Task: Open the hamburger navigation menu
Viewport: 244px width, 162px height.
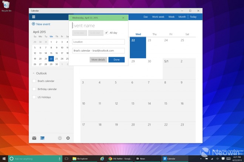Action: click(x=34, y=17)
